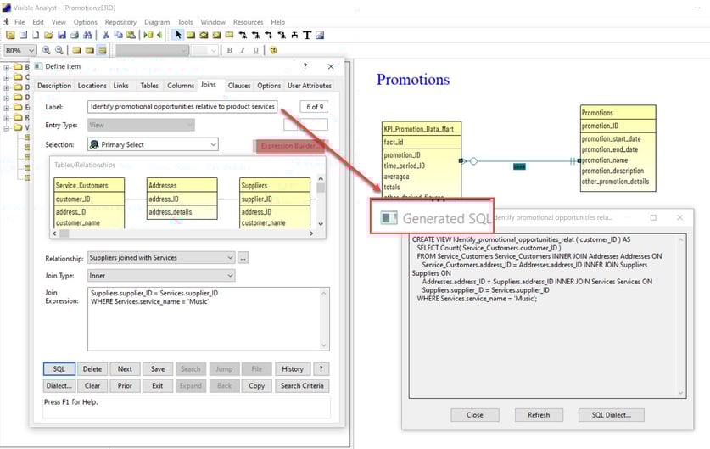
Task: Click the '6 of 9' counter field
Action: (x=314, y=106)
